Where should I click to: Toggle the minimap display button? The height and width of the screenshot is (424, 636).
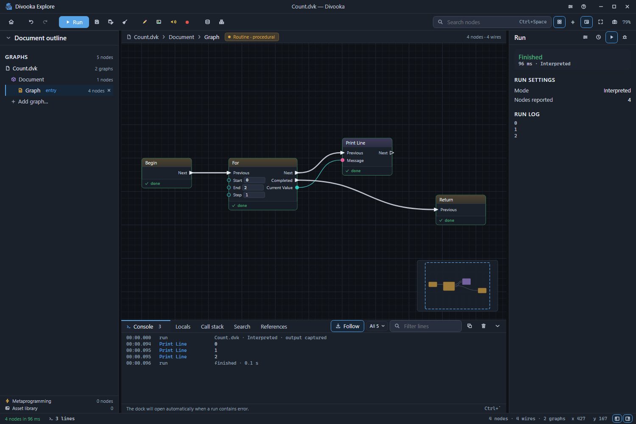click(x=587, y=22)
